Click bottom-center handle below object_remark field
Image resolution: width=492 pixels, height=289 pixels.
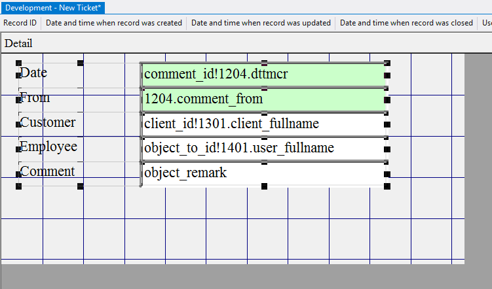click(x=264, y=186)
